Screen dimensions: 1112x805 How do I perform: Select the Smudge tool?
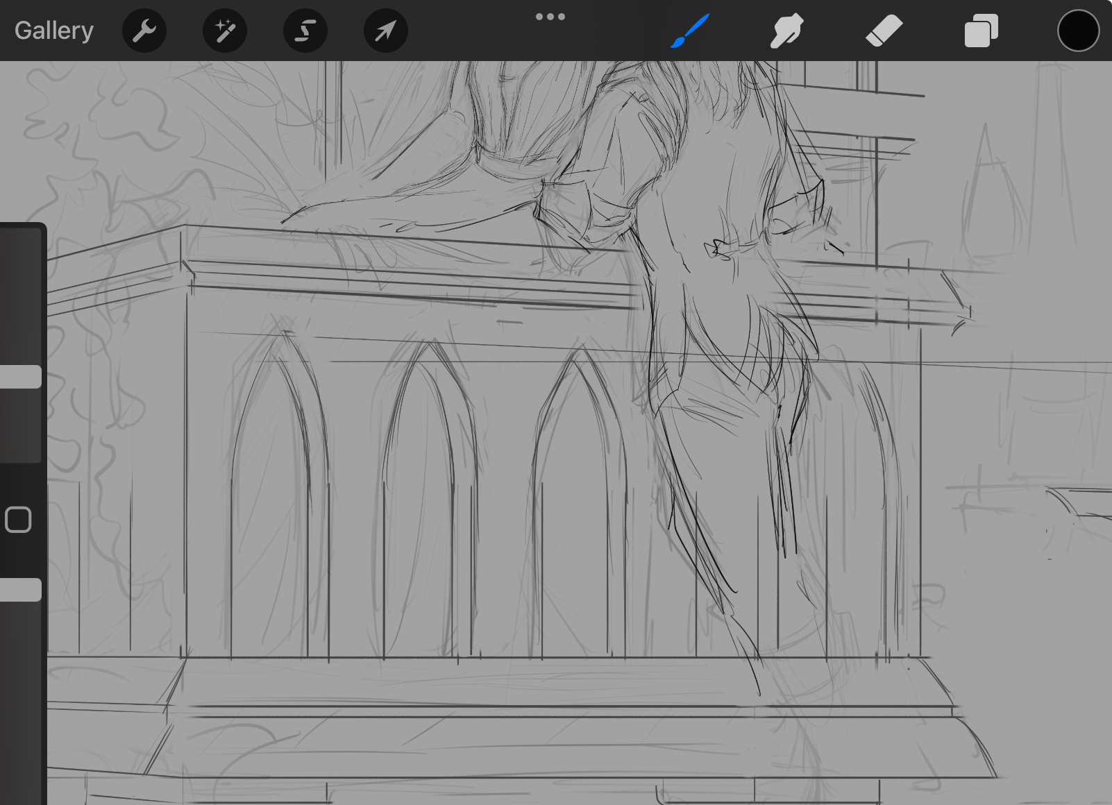click(786, 31)
